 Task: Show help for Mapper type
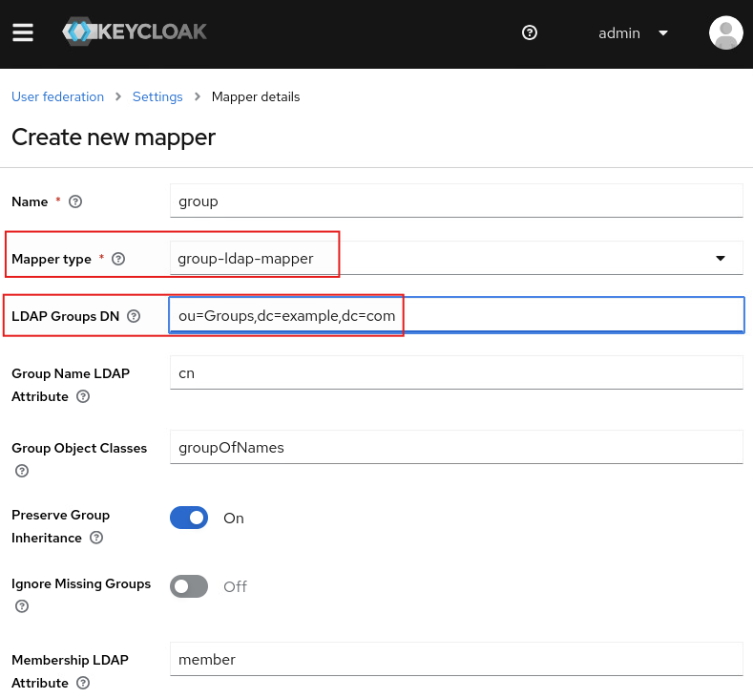[118, 259]
